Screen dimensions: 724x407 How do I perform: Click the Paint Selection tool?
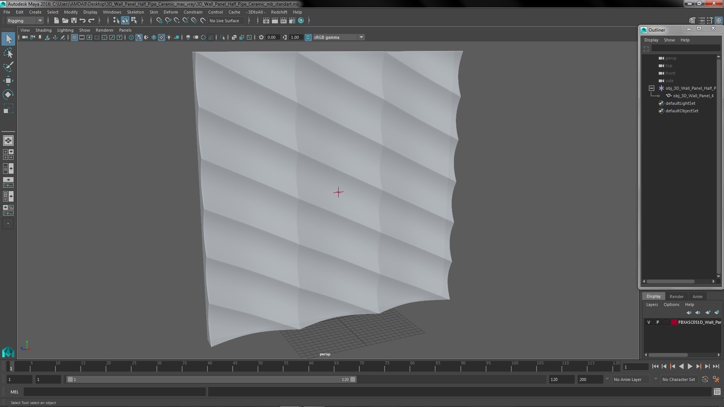click(x=8, y=67)
